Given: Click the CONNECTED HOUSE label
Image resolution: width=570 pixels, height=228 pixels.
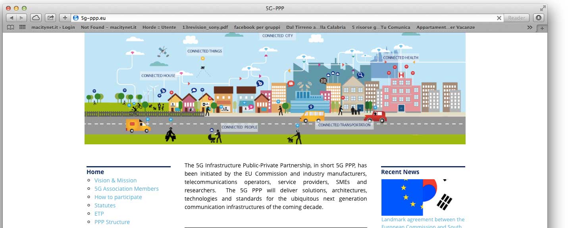Looking at the screenshot, I should tap(158, 75).
